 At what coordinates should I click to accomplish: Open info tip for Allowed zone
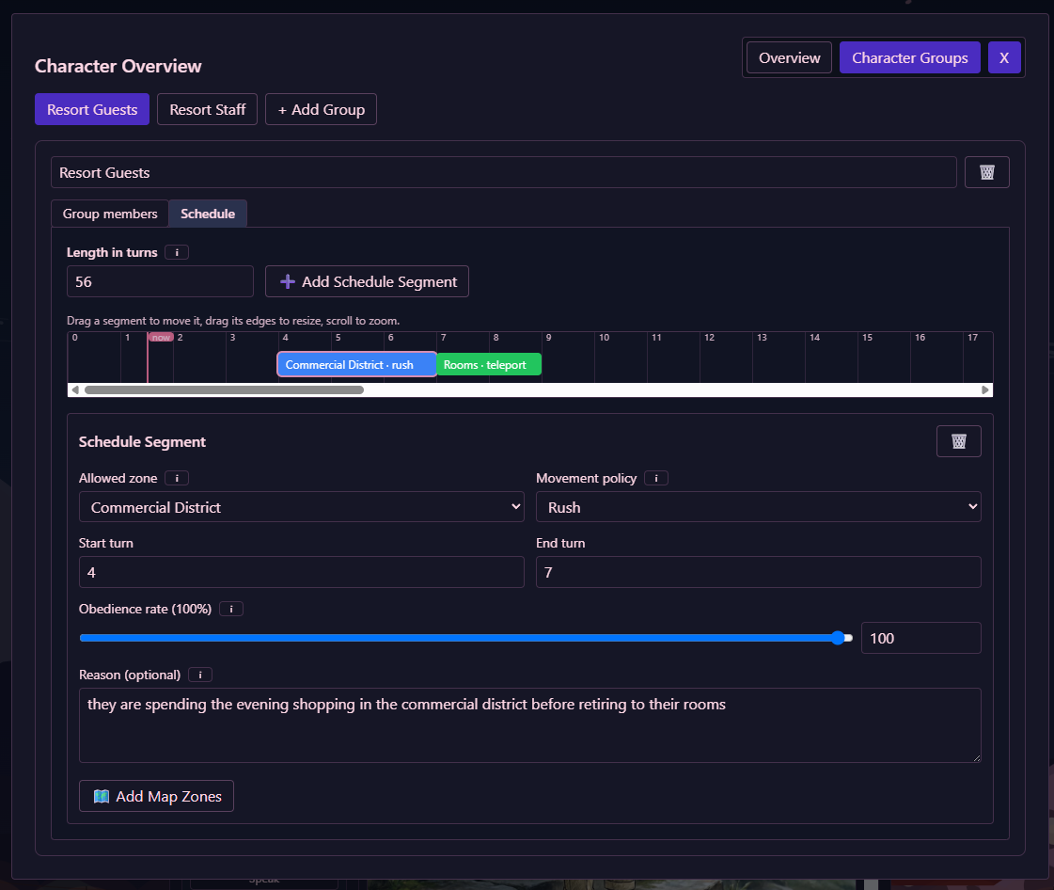(x=177, y=478)
